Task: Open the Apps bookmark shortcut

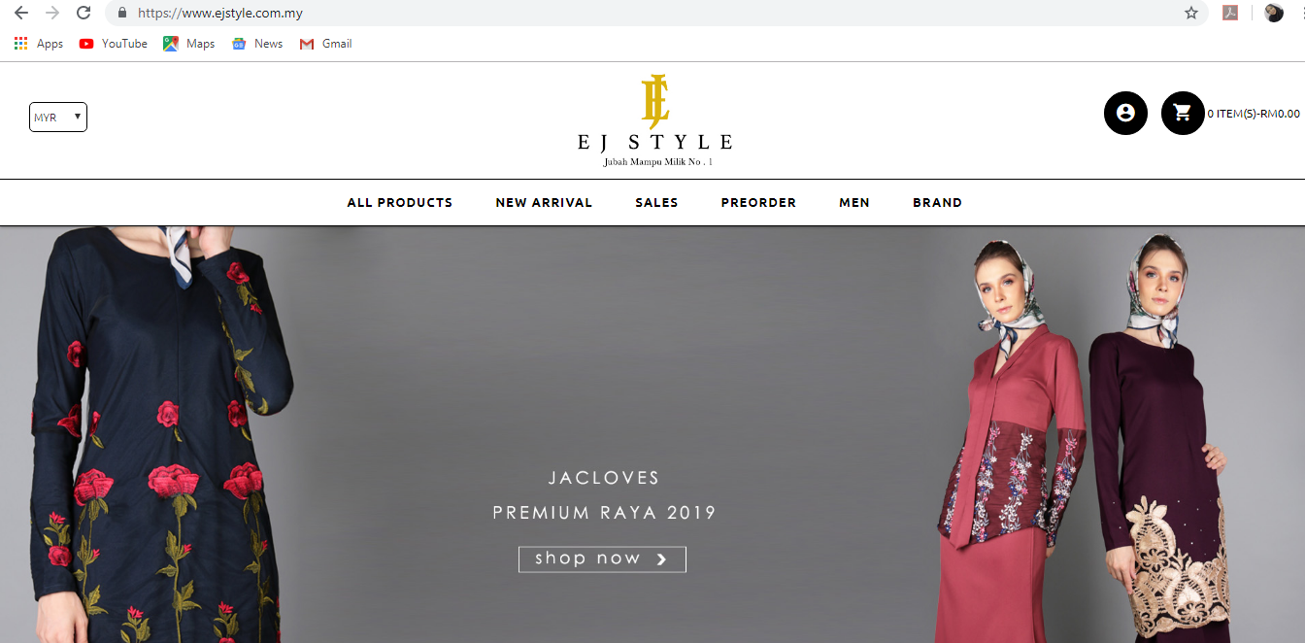Action: pos(39,44)
